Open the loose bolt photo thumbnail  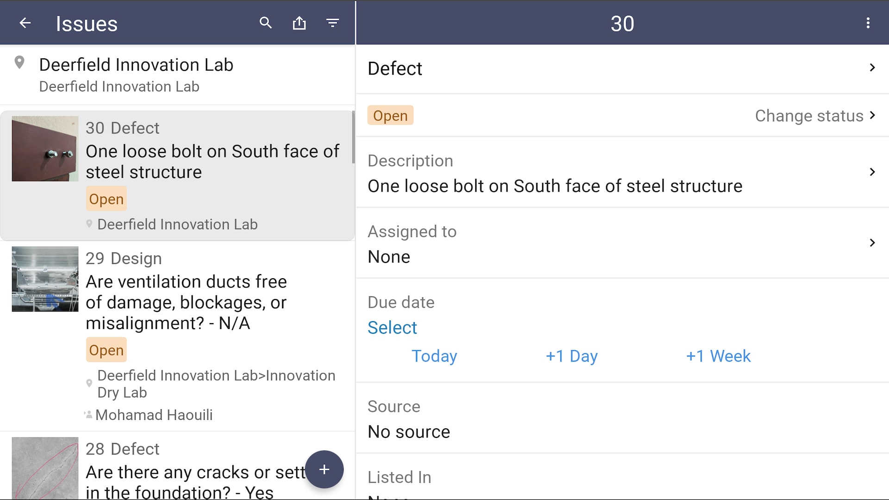pyautogui.click(x=45, y=149)
